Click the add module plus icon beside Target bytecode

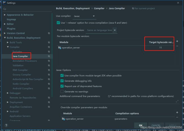pos(177,41)
